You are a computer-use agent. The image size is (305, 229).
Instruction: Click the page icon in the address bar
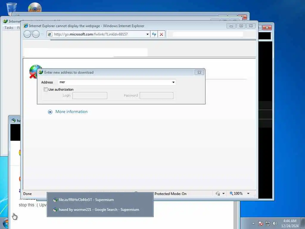pyautogui.click(x=50, y=34)
